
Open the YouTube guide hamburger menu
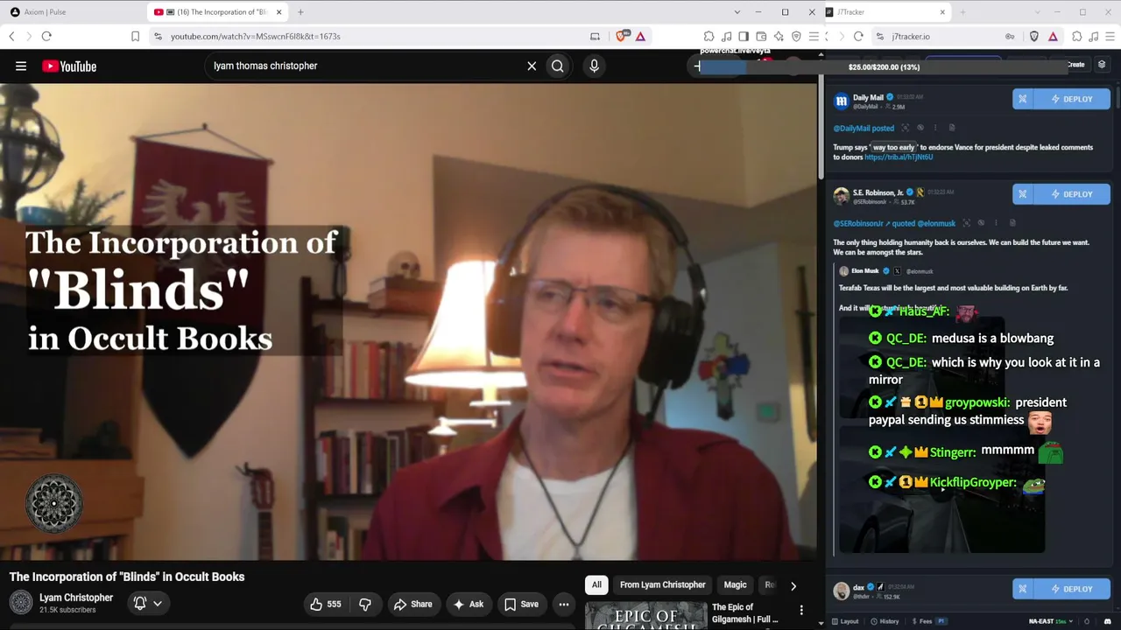coord(21,66)
